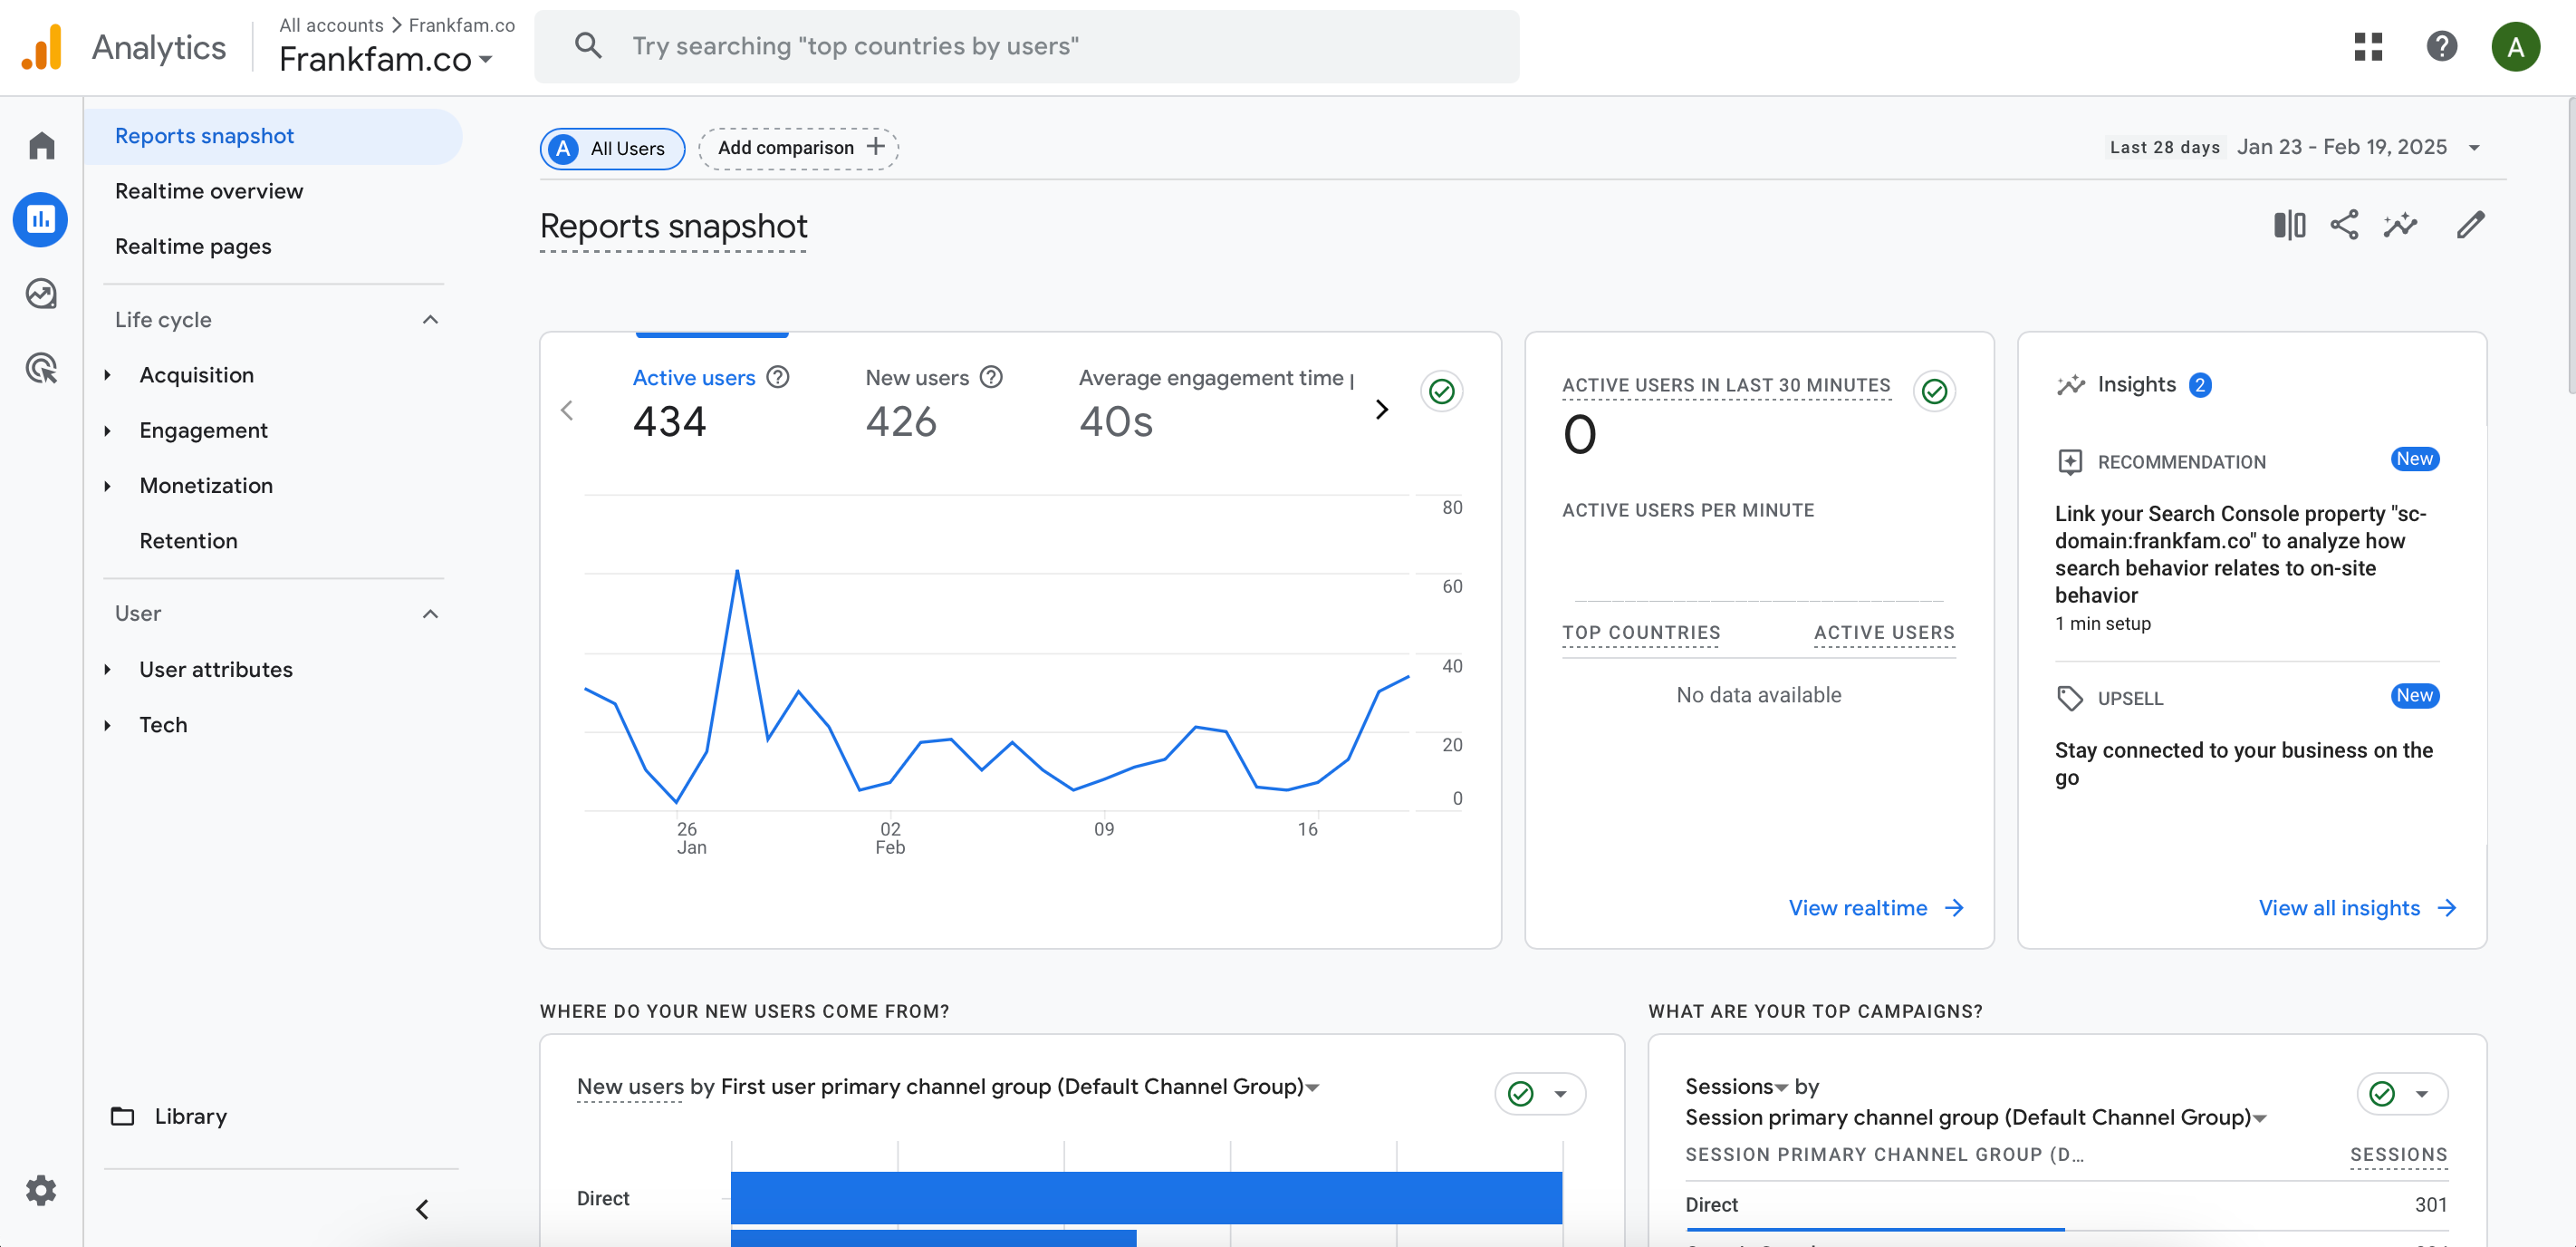Viewport: 2576px width, 1247px height.
Task: Open the Home icon in left rail
Action: point(41,146)
